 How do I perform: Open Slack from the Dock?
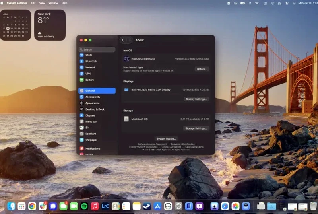(43, 206)
